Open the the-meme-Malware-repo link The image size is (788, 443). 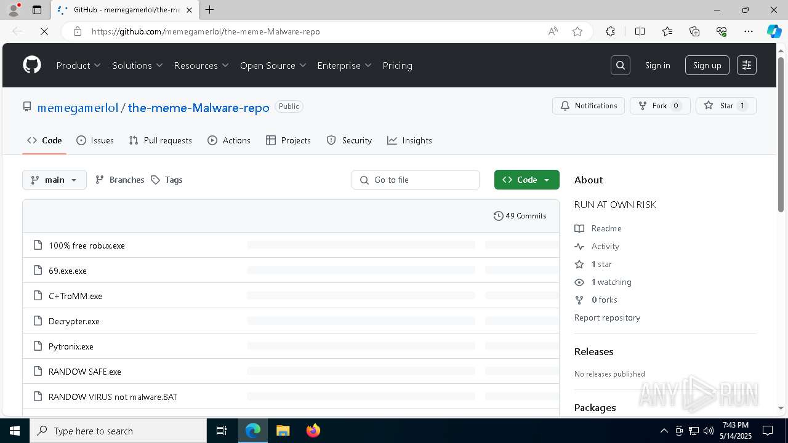tap(198, 108)
